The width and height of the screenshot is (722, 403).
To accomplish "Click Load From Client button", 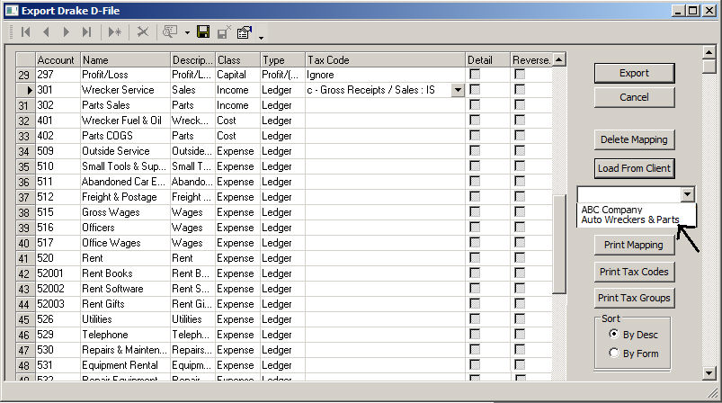I will 634,168.
